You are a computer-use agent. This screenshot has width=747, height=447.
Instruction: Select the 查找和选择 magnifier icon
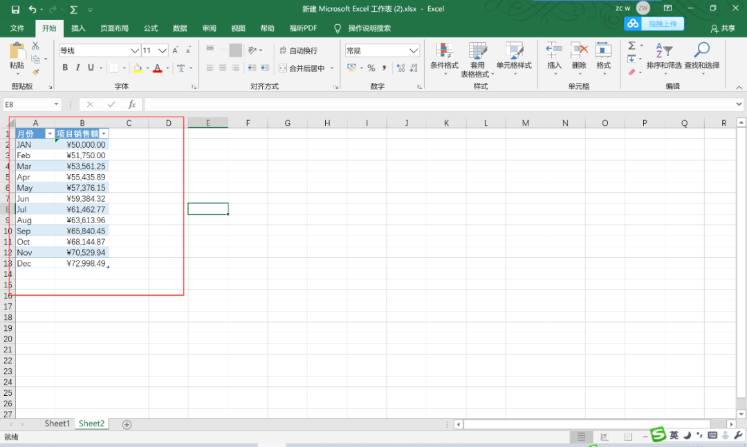click(703, 48)
